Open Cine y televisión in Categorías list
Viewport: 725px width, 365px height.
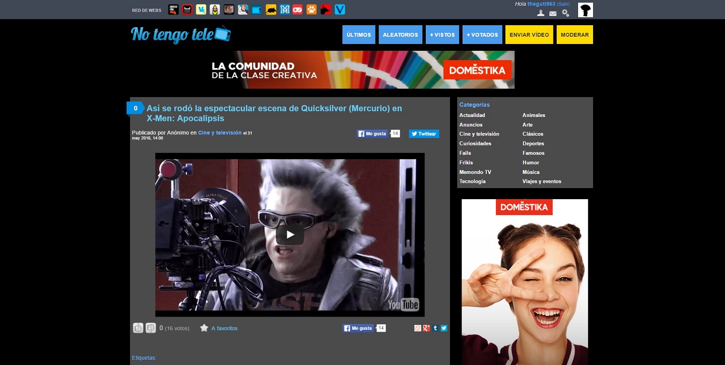tap(479, 134)
